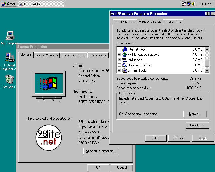The width and height of the screenshot is (215, 172).
Task: Click the 1680.8 MB available space value
Action: click(194, 88)
